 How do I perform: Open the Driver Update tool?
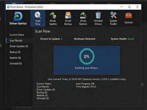pyautogui.click(x=53, y=18)
